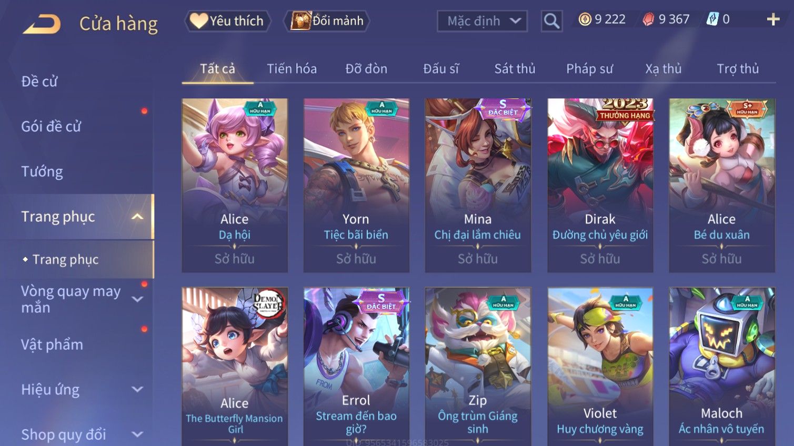Expand the Shop quy đổi section

[x=137, y=434]
